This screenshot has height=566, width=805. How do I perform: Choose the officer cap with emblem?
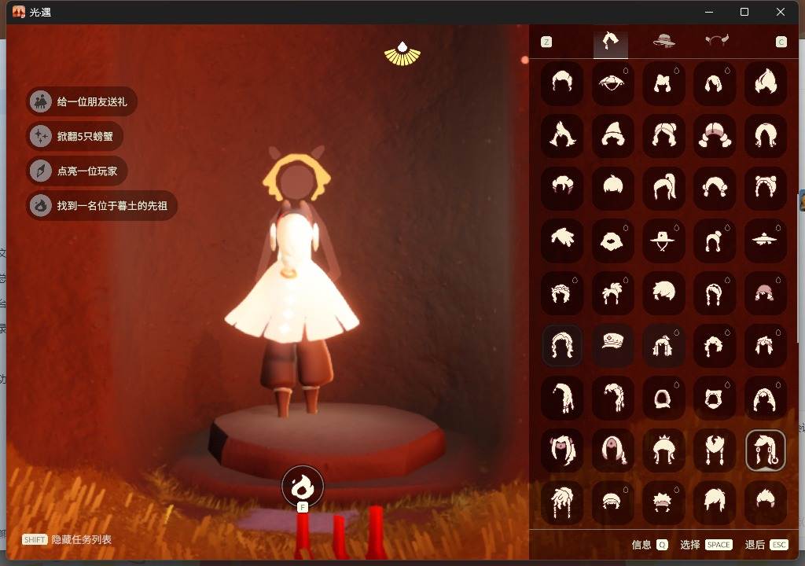coord(612,345)
